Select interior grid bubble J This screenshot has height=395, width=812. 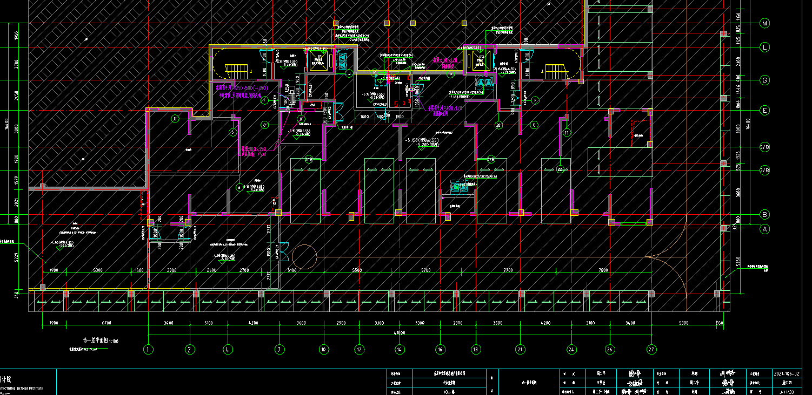tap(349, 73)
